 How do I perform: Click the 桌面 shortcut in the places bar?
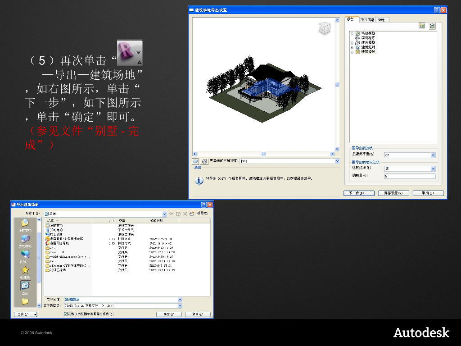(25, 288)
